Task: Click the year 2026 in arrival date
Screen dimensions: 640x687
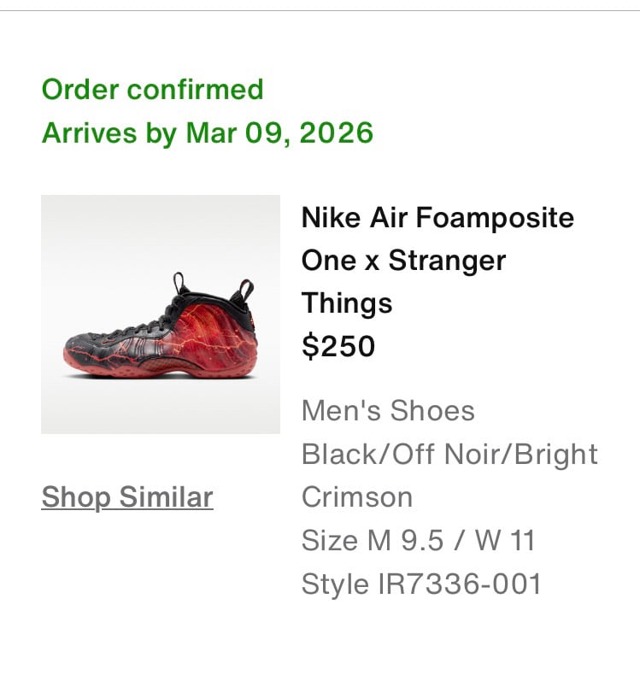Action: 337,133
